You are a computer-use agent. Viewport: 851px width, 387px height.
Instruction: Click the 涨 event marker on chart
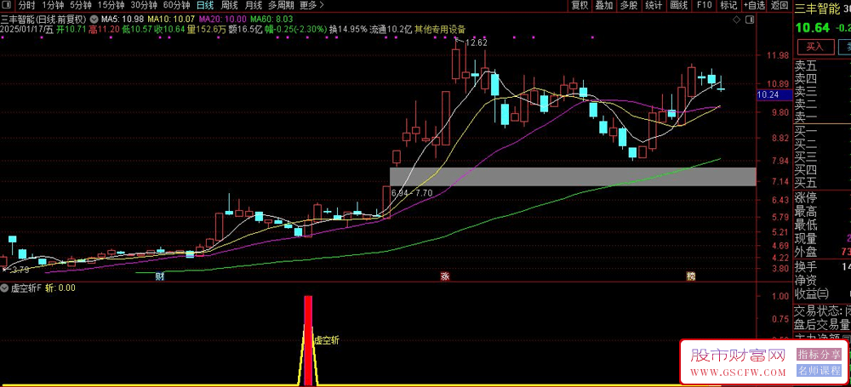pyautogui.click(x=445, y=276)
